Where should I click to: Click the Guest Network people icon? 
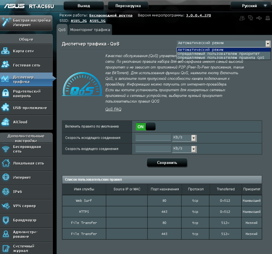coord(5,64)
